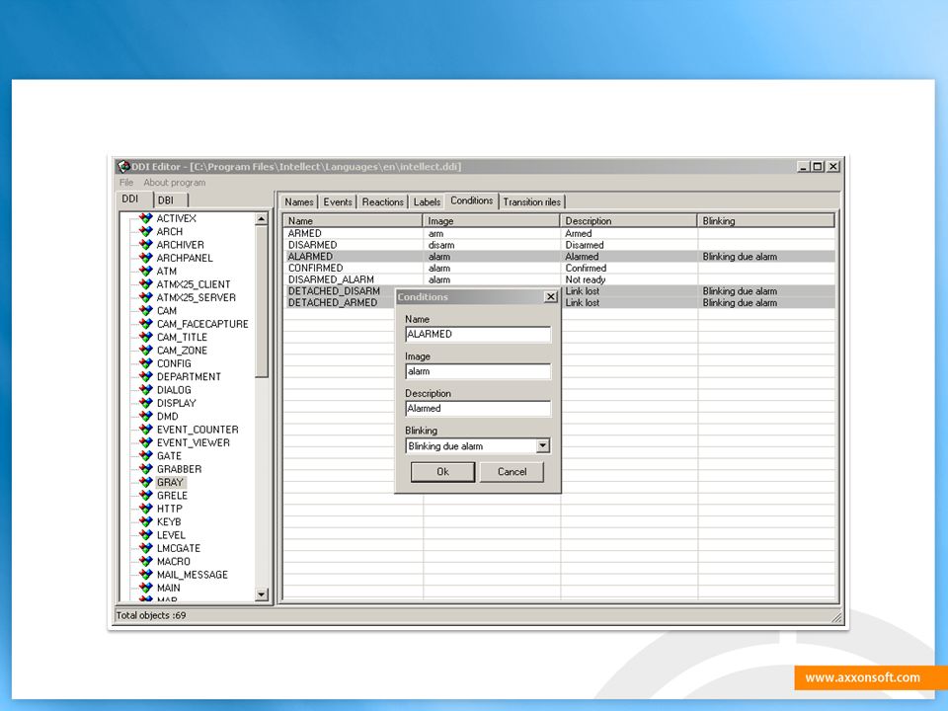Viewport: 948px width, 711px height.
Task: Click the DDI Editor title bar icon
Action: coord(124,166)
